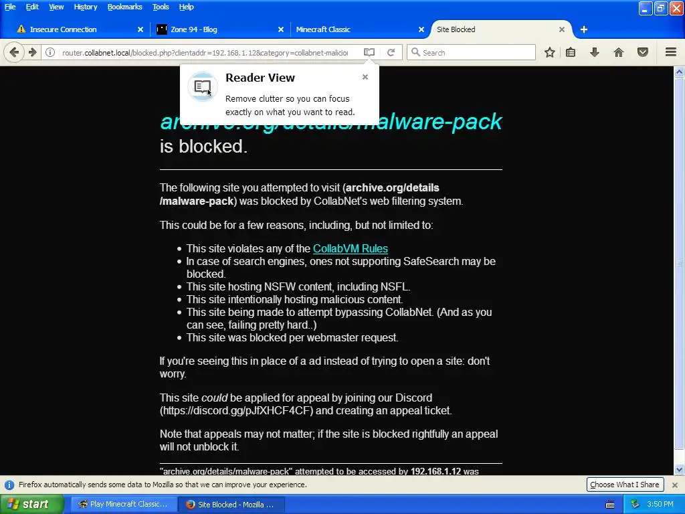Select the Site Blocked tab
This screenshot has width=685, height=514.
(x=501, y=29)
